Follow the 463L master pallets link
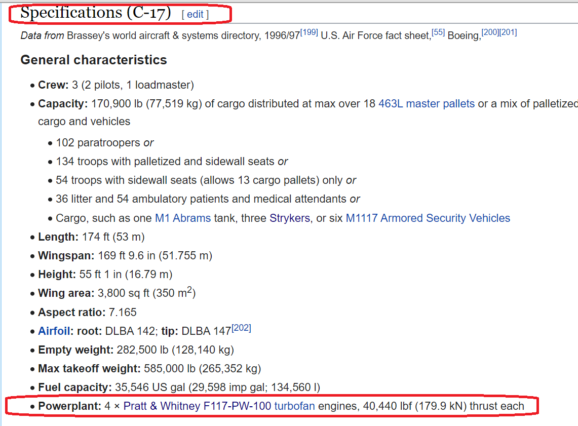 (427, 103)
